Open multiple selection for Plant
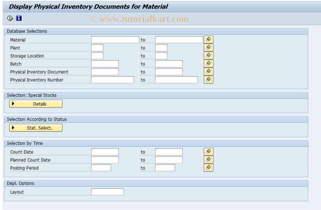321x210 pixels. tap(208, 47)
